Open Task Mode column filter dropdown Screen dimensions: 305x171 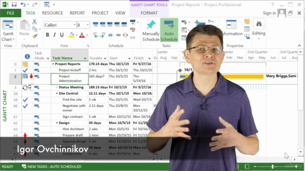click(48, 58)
